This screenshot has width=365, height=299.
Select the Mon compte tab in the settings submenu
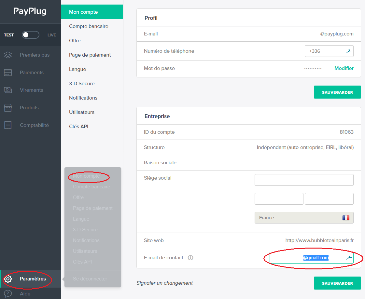point(92,12)
